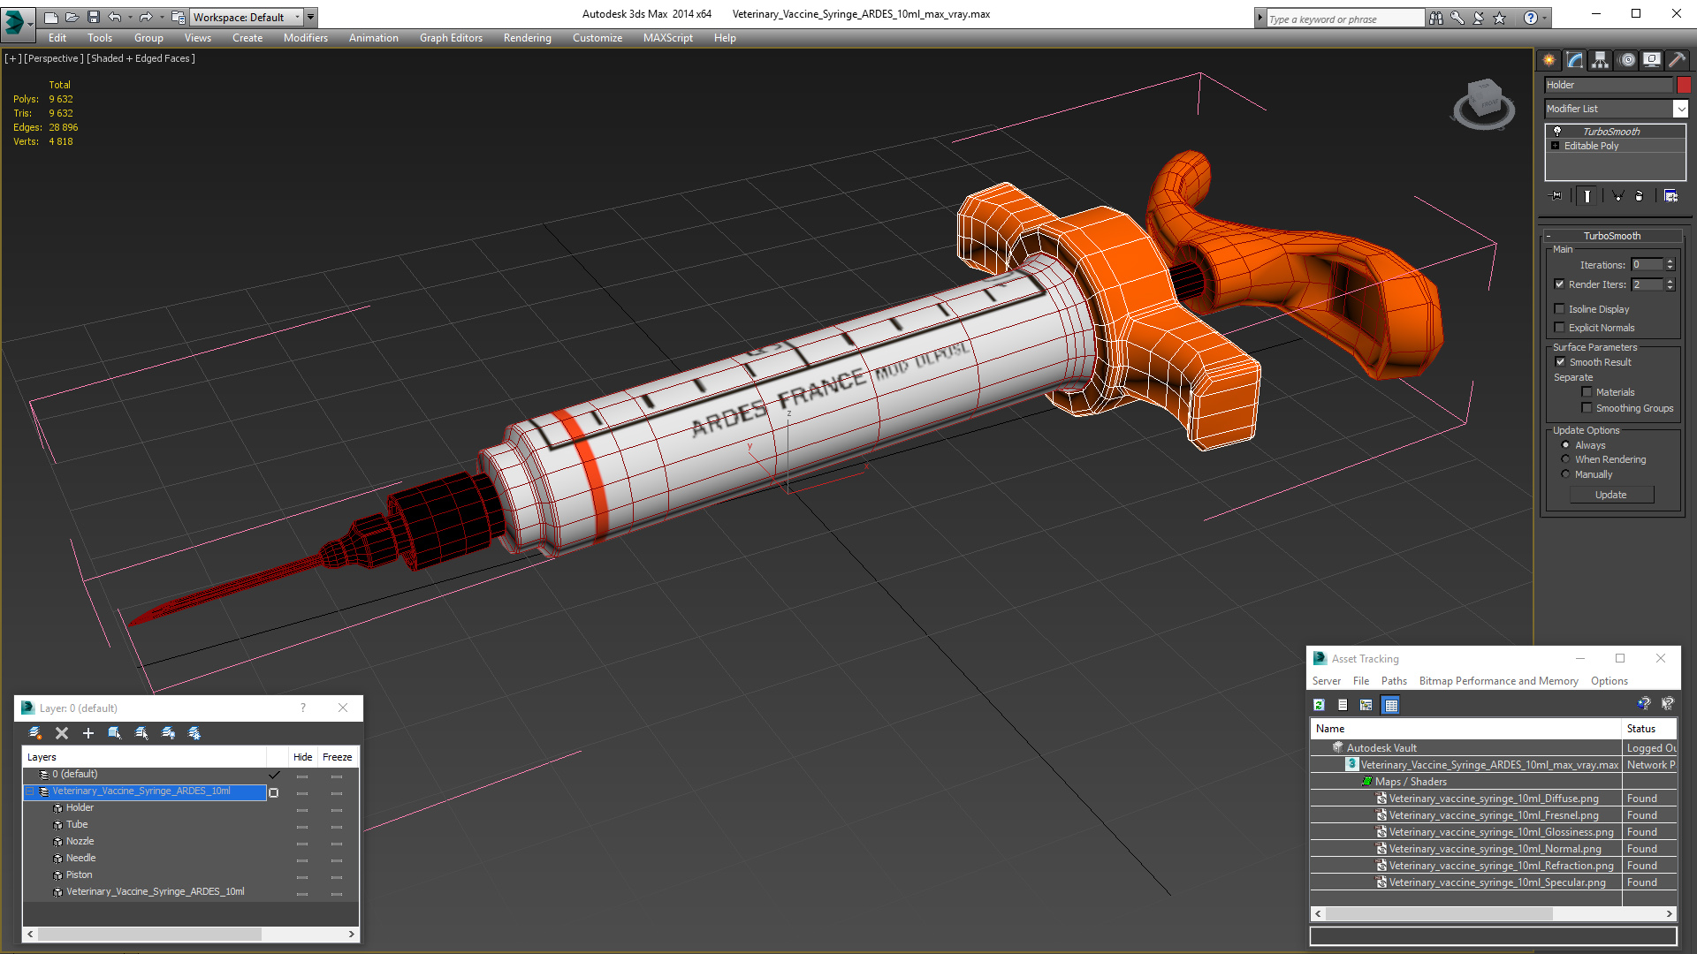Image resolution: width=1697 pixels, height=954 pixels.
Task: Click the Holder object color swatch
Action: click(1684, 85)
